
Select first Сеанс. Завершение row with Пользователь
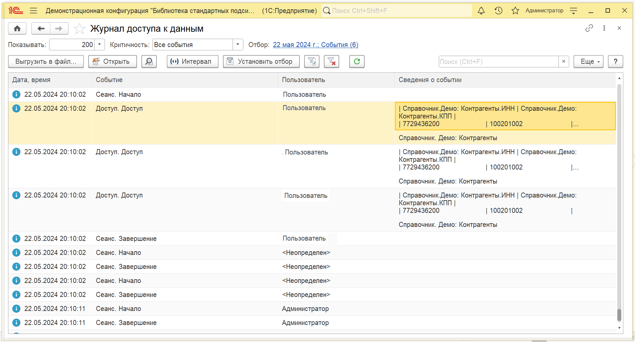pyautogui.click(x=312, y=239)
